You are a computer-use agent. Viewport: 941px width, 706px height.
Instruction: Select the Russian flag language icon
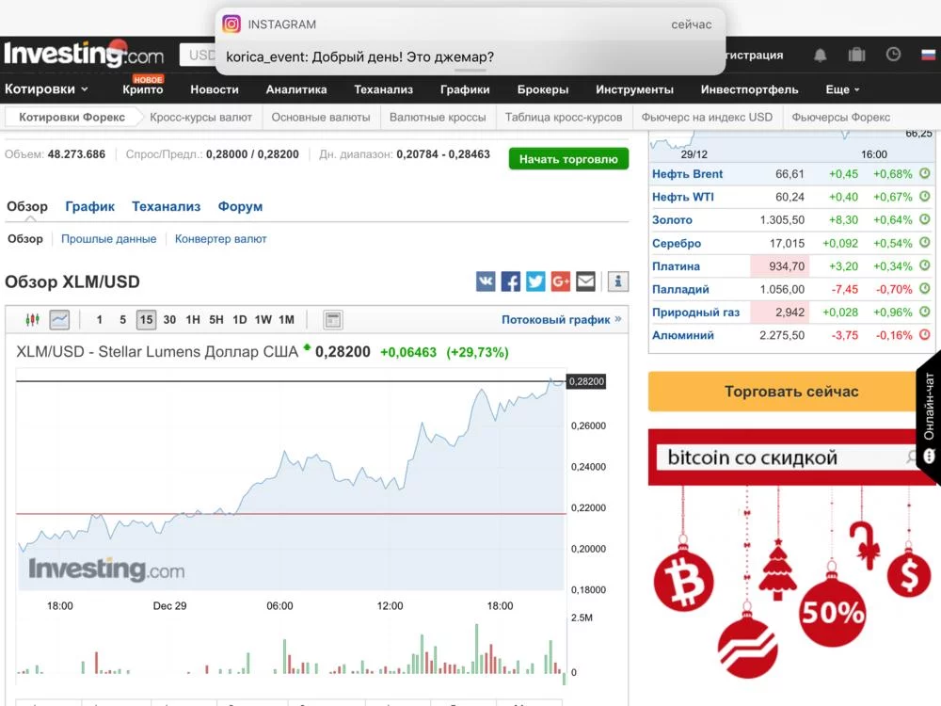point(929,55)
